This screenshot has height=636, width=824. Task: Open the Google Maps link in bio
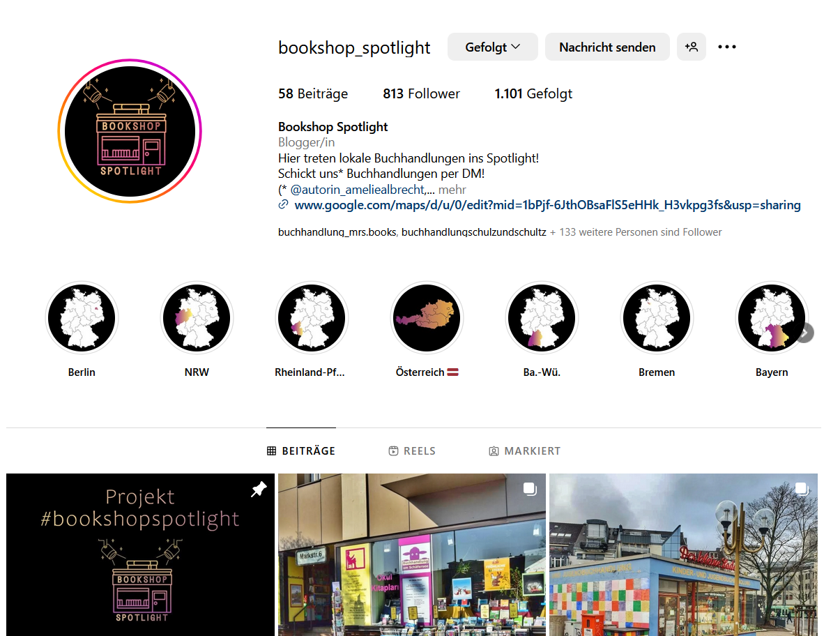[x=547, y=205]
